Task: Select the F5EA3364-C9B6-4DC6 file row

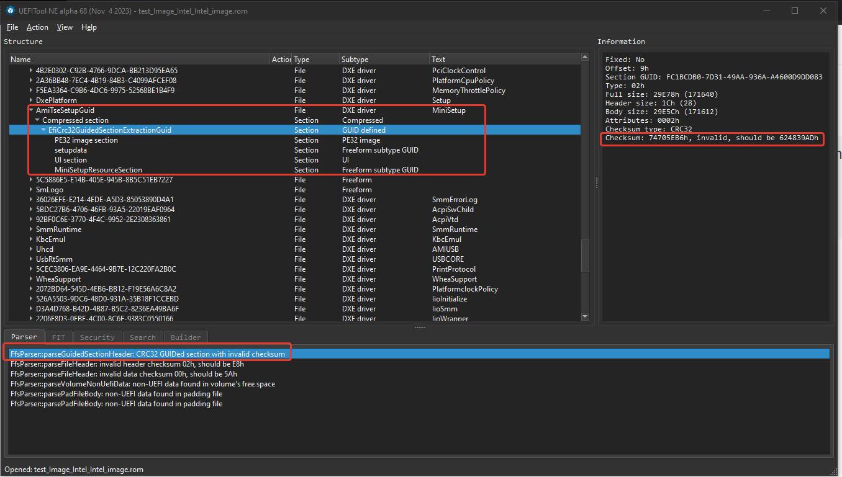Action: pos(295,91)
